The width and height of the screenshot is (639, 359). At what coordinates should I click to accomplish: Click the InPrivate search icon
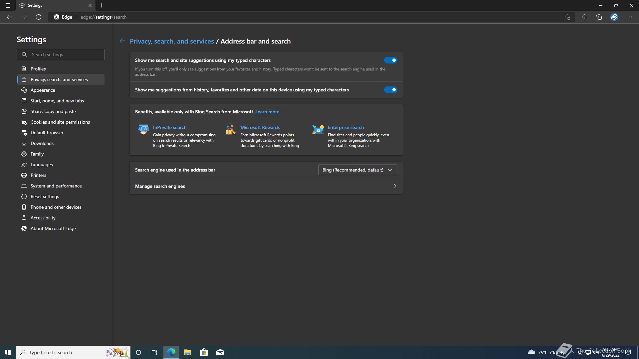143,129
